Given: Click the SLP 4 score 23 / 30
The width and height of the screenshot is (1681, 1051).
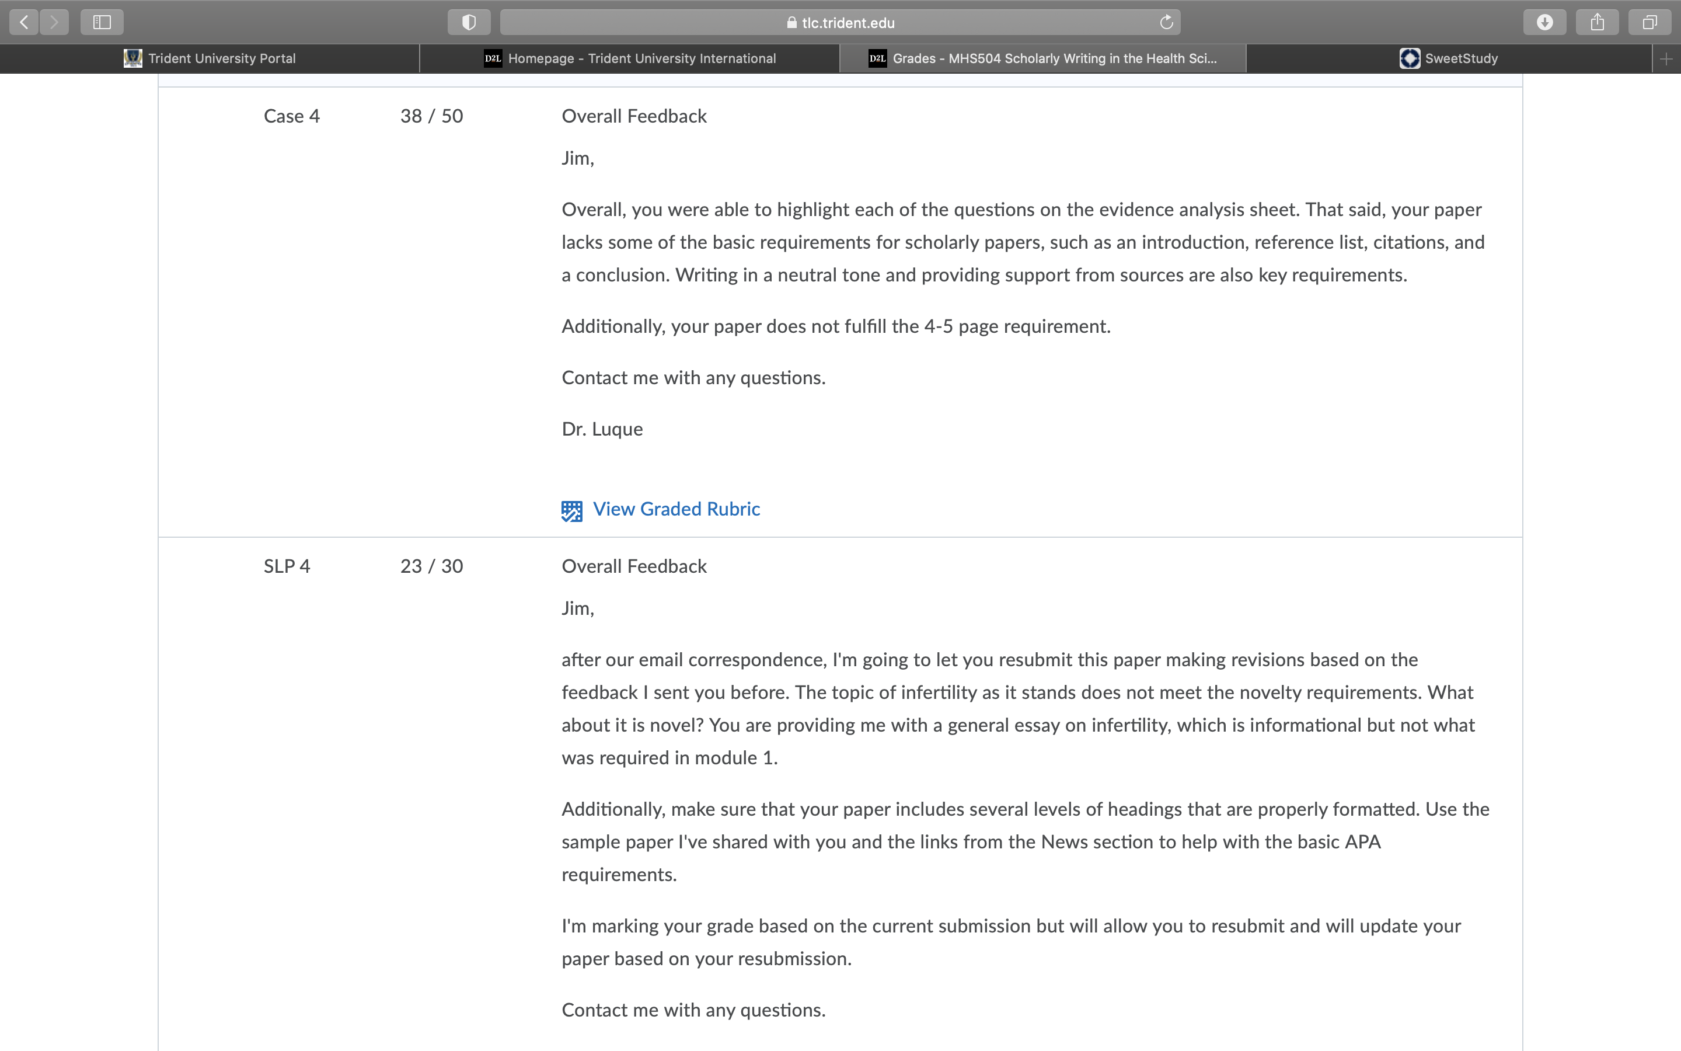Looking at the screenshot, I should [x=431, y=566].
